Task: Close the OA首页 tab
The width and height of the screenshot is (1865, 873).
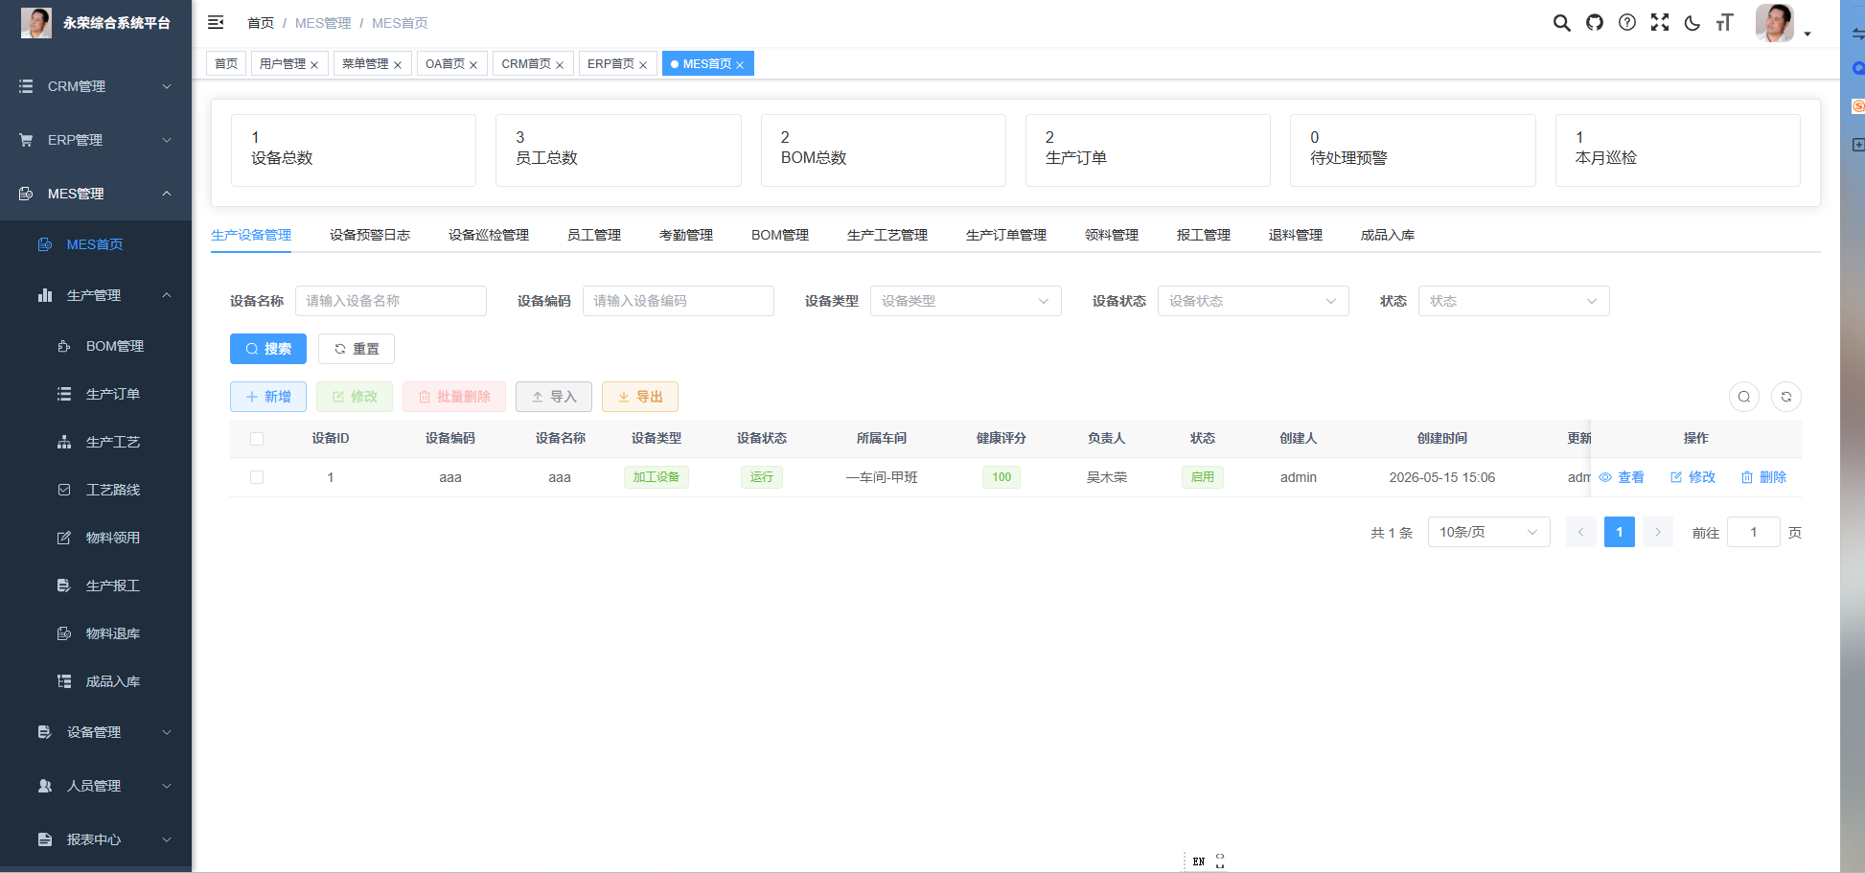Action: 473,65
